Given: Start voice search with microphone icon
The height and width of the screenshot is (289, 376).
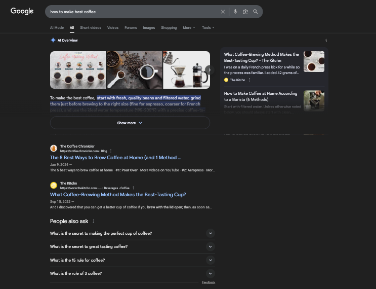Looking at the screenshot, I should (235, 12).
